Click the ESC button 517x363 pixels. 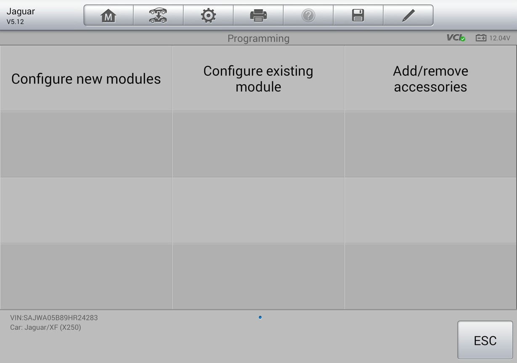[x=485, y=340]
